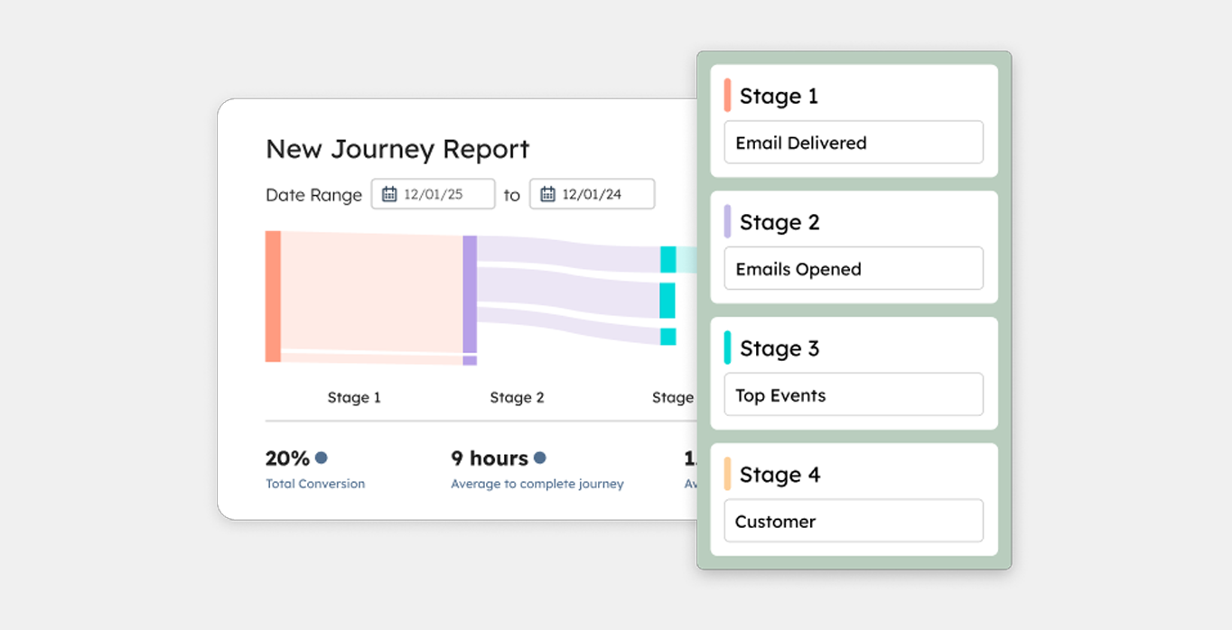Click the top teal Stage 3 bar segment

coord(667,259)
